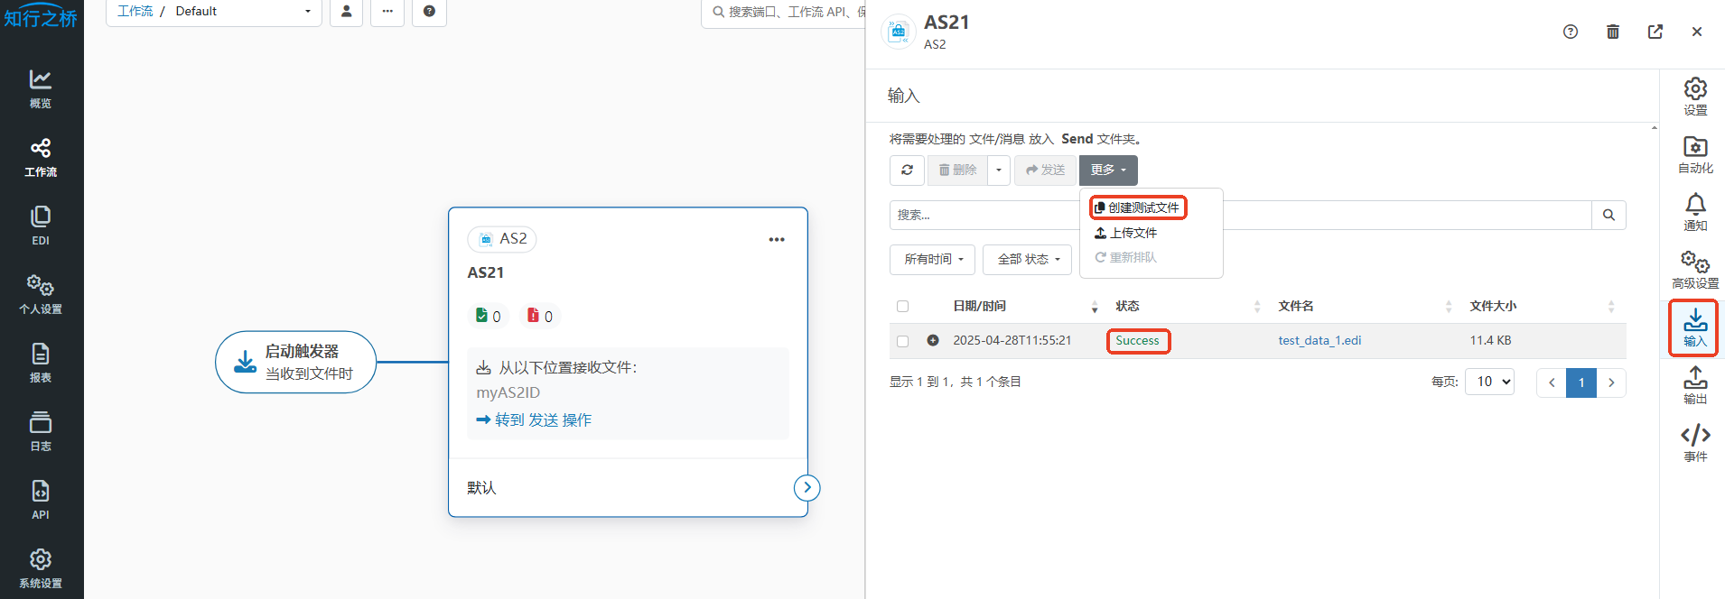
Task: Open the 自动化 automation tab icon
Action: [x=1695, y=154]
